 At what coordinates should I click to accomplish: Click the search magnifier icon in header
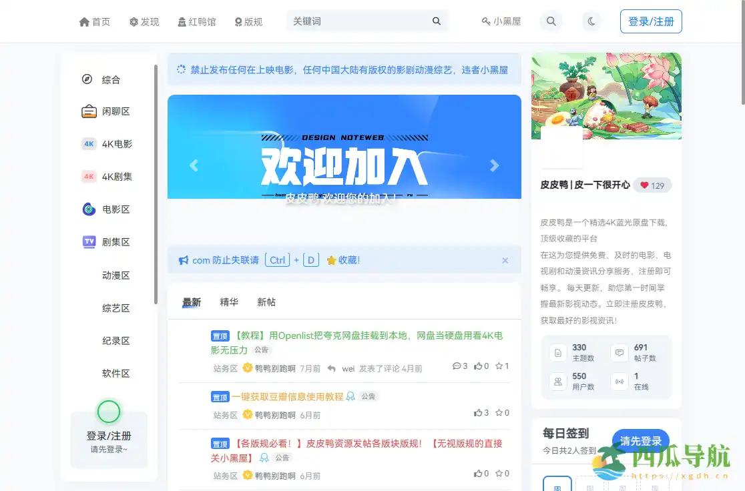pos(551,21)
